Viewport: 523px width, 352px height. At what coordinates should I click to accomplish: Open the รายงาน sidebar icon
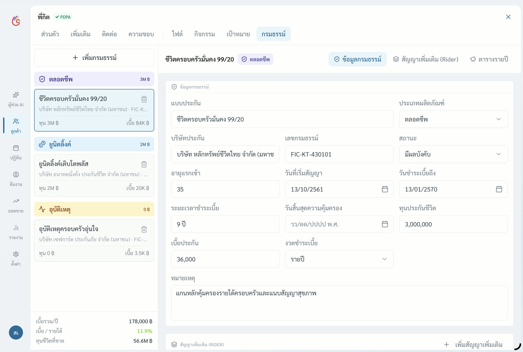(16, 232)
